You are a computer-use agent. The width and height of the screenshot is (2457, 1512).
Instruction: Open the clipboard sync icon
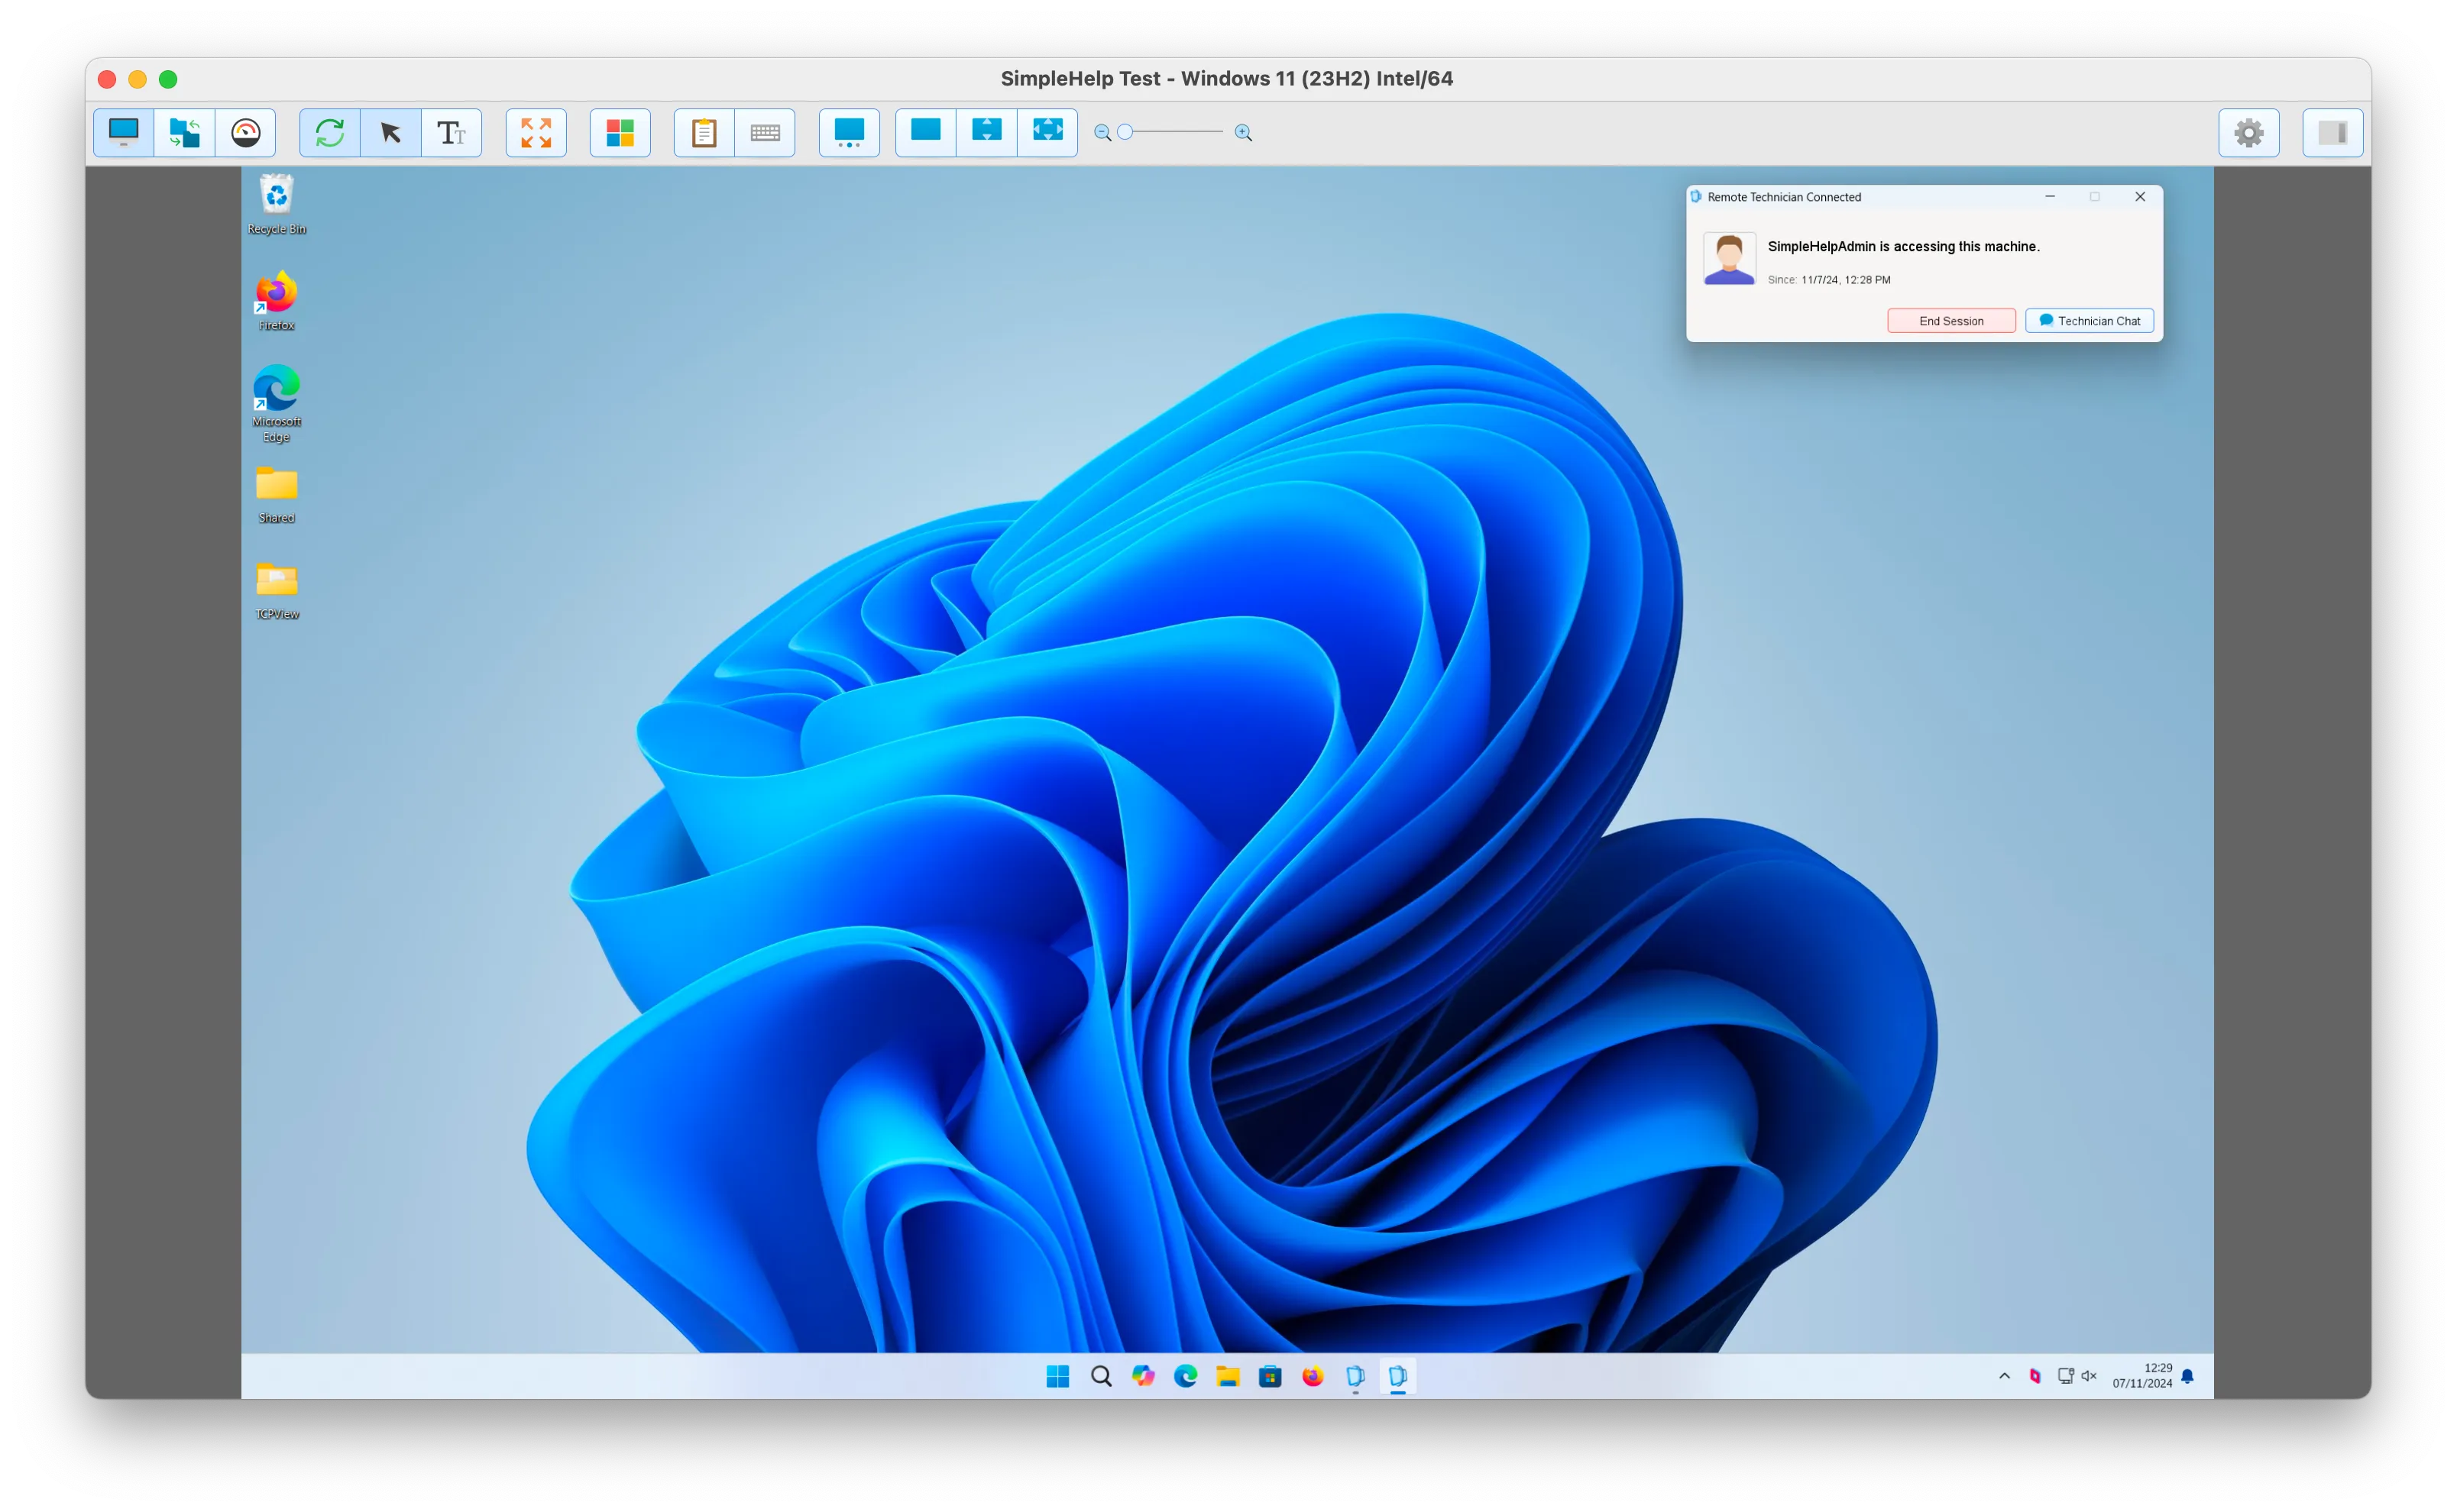point(704,132)
